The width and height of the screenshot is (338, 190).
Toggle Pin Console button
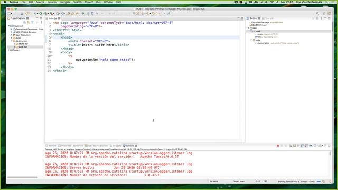point(311,146)
